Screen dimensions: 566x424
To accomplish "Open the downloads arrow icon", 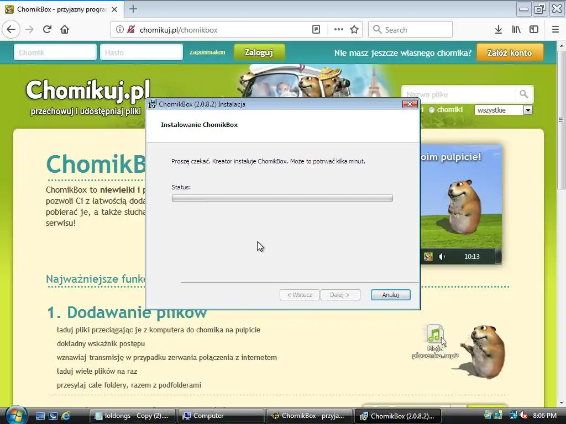I will pyautogui.click(x=498, y=30).
